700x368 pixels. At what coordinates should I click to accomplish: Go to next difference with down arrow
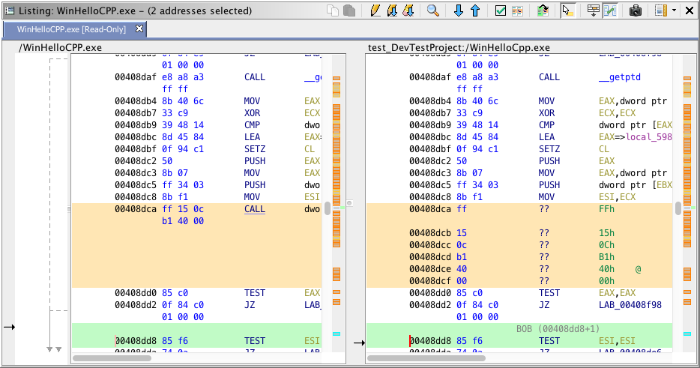[459, 10]
